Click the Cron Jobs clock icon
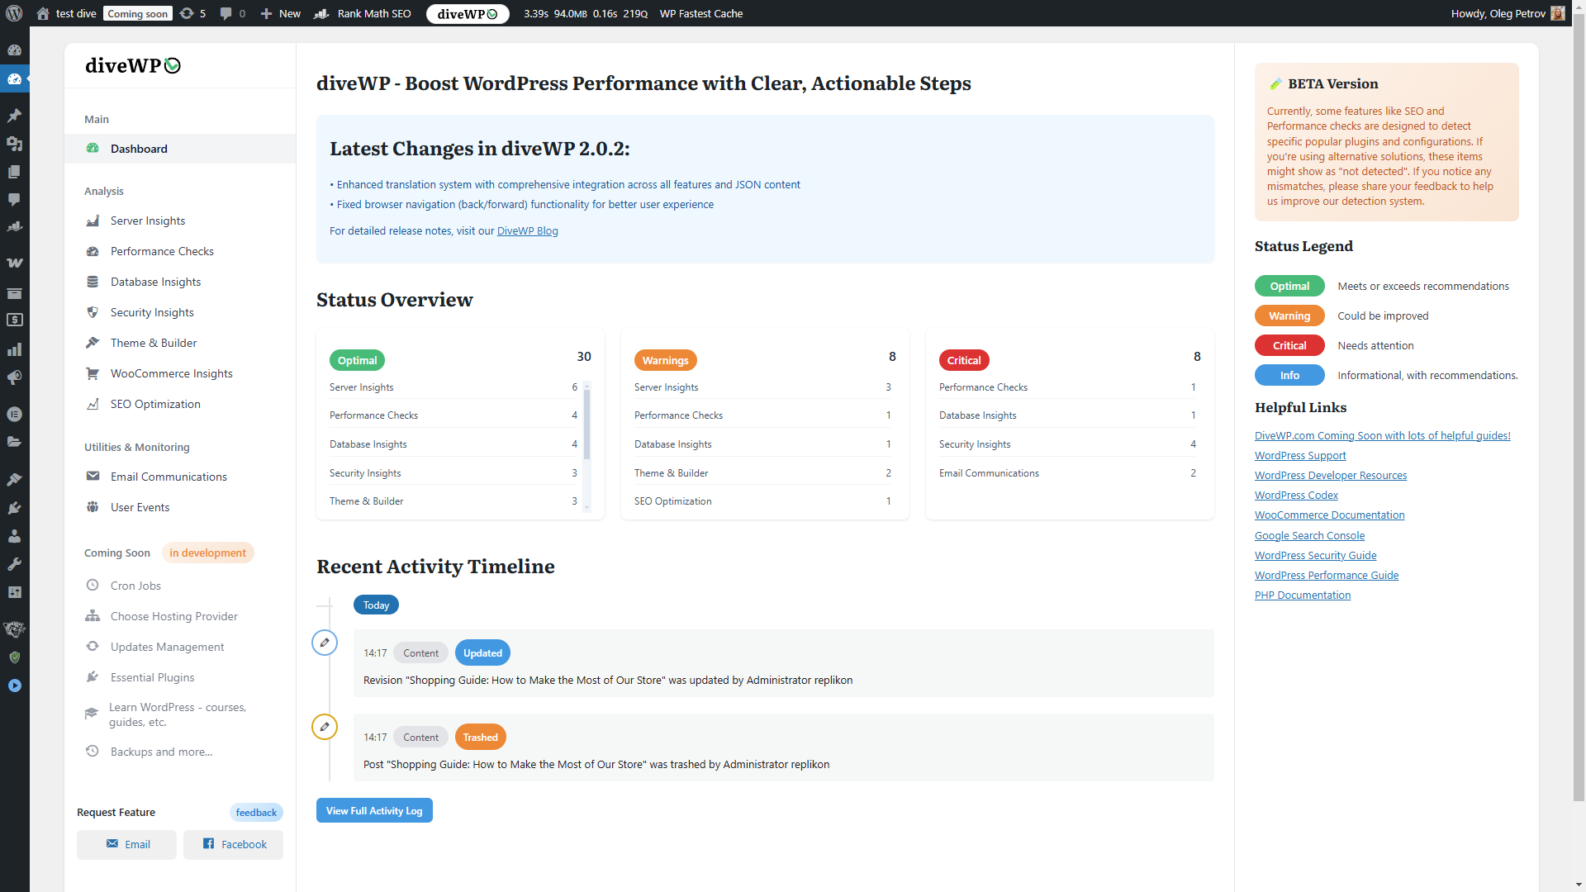The image size is (1586, 892). tap(93, 586)
